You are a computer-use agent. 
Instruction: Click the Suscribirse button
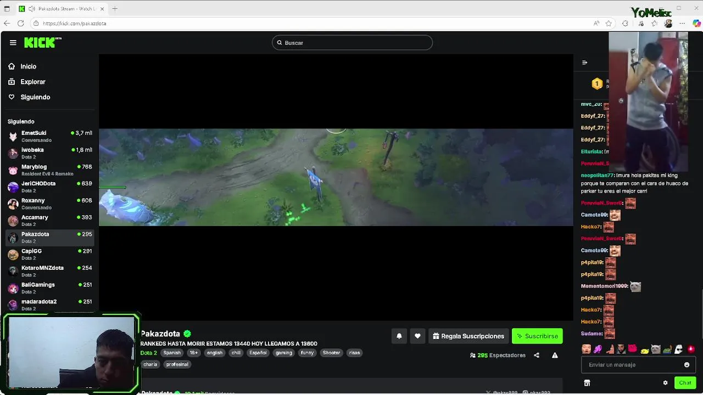pyautogui.click(x=537, y=336)
